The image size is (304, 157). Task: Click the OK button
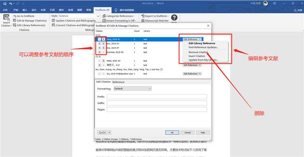pos(172,133)
